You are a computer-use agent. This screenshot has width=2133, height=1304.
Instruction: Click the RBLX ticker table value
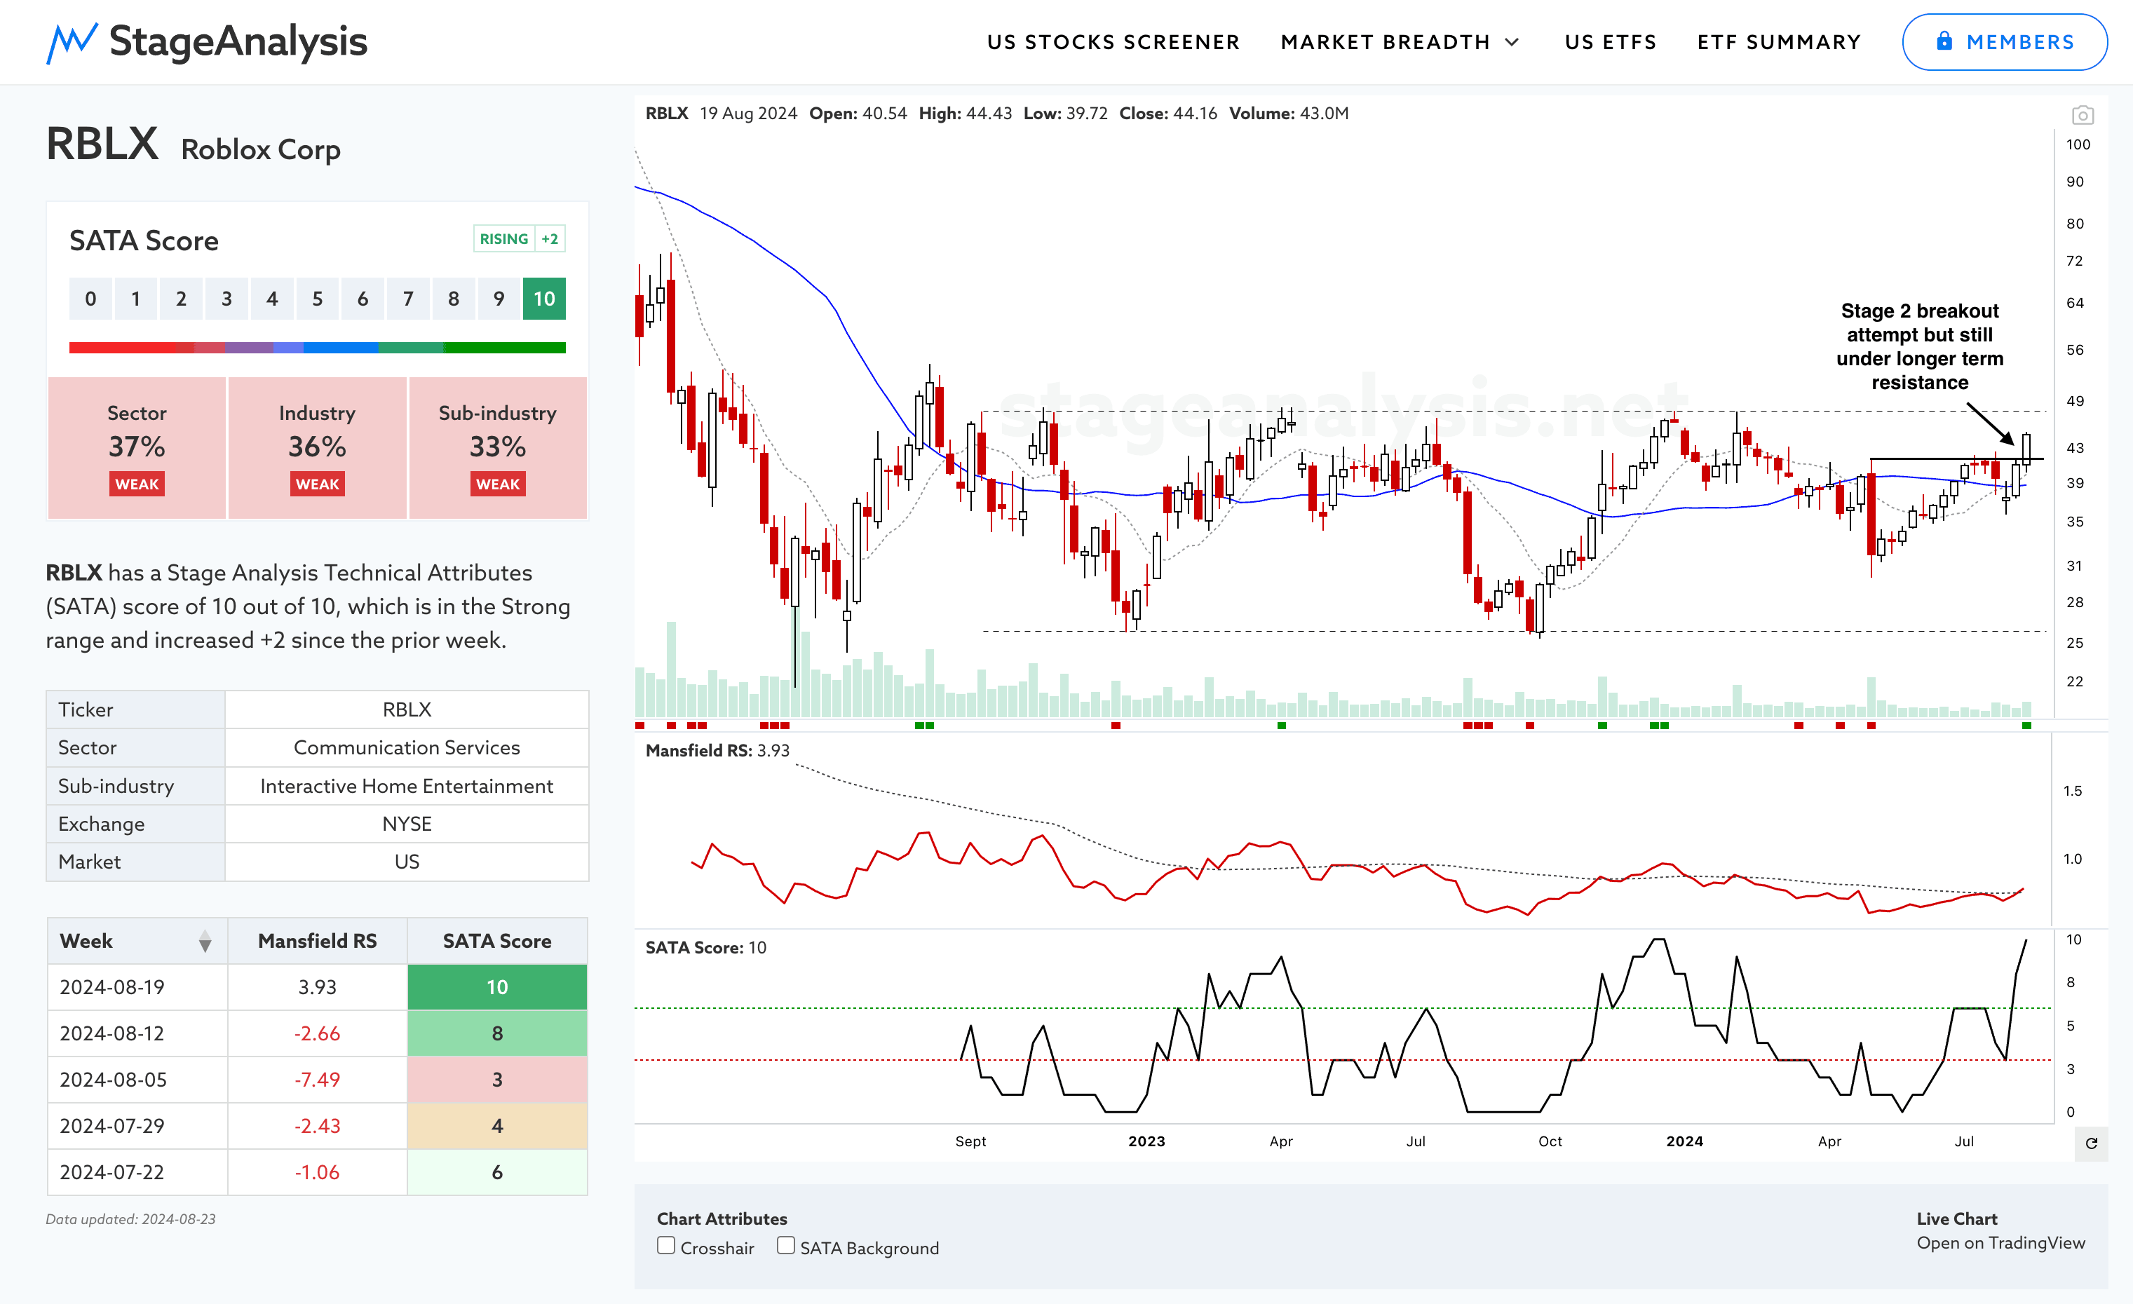(407, 709)
